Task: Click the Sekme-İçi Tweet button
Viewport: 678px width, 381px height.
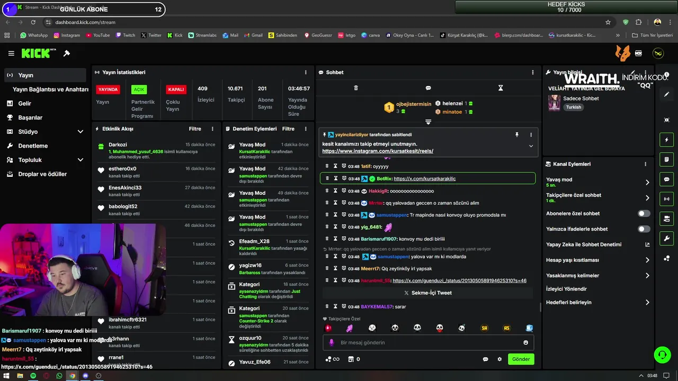Action: tap(428, 293)
